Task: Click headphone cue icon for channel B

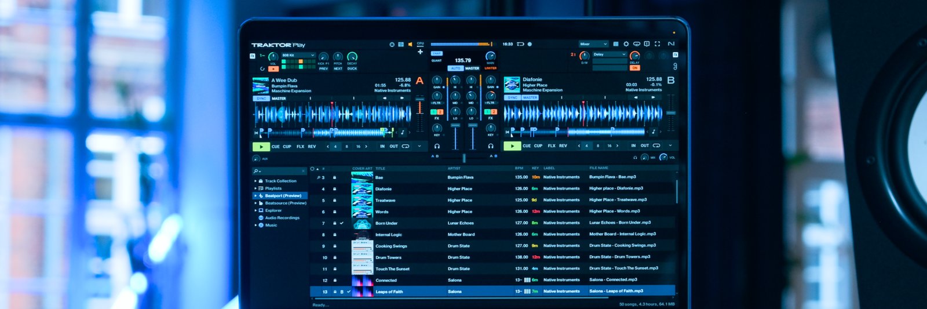Action: click(491, 146)
